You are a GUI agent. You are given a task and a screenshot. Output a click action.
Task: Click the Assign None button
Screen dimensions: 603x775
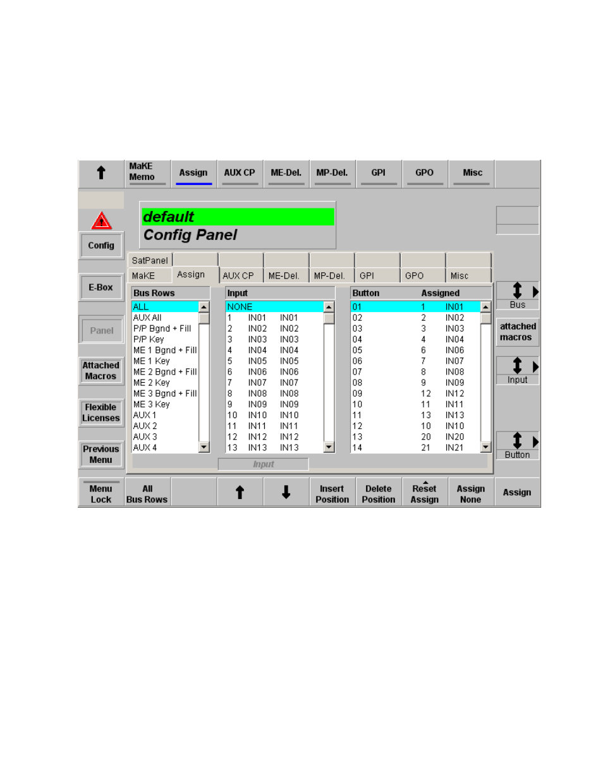click(470, 493)
